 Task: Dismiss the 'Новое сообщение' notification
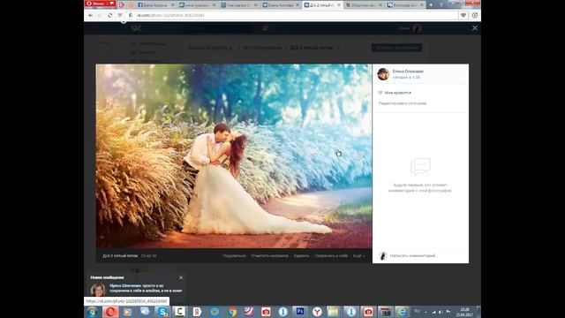(x=181, y=277)
